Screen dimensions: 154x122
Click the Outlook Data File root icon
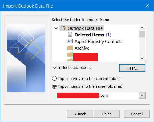click(x=64, y=28)
